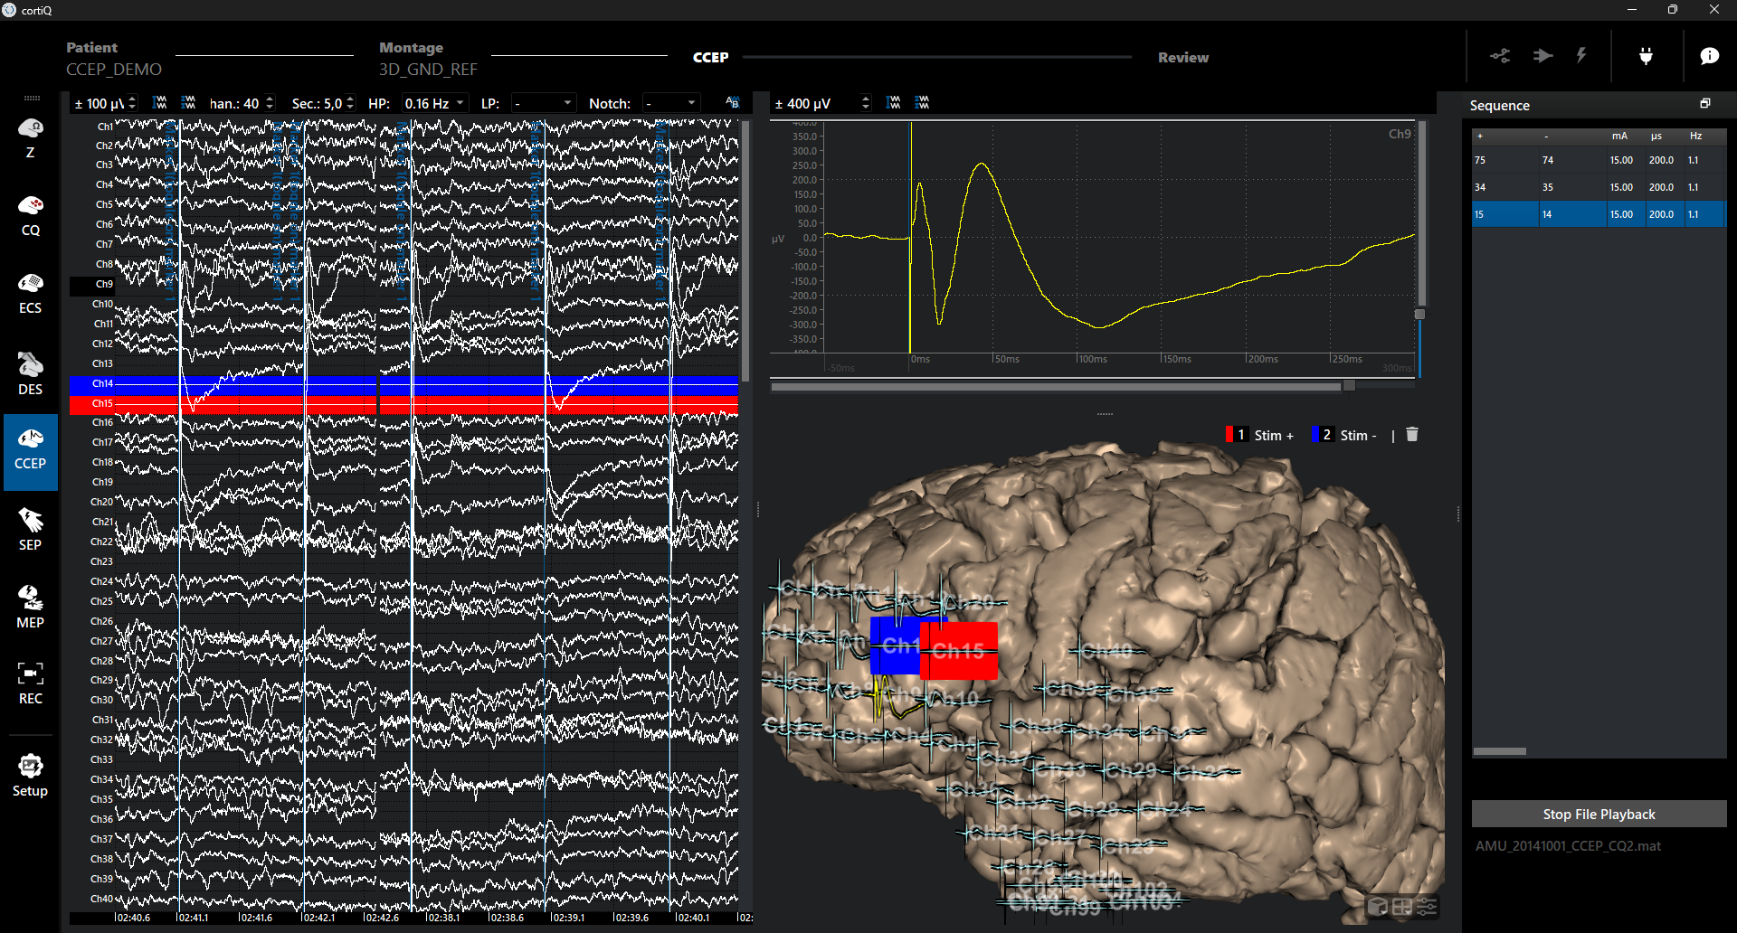Open the info bubble icon top right
1737x933 pixels.
click(1709, 55)
